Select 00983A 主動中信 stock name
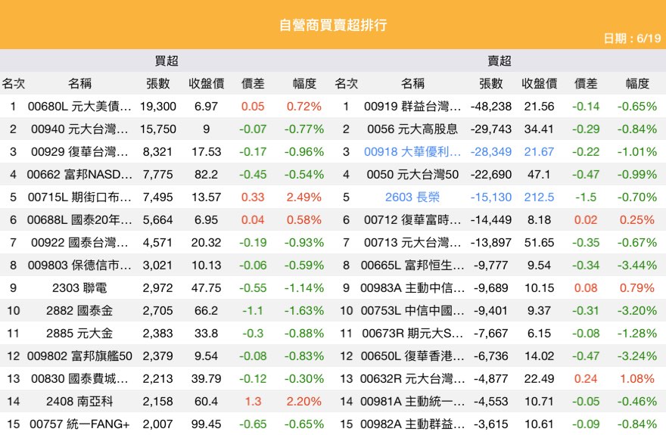The width and height of the screenshot is (666, 435). point(412,287)
